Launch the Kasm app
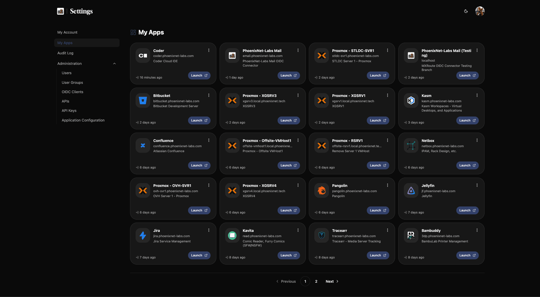540x297 pixels. [x=467, y=120]
